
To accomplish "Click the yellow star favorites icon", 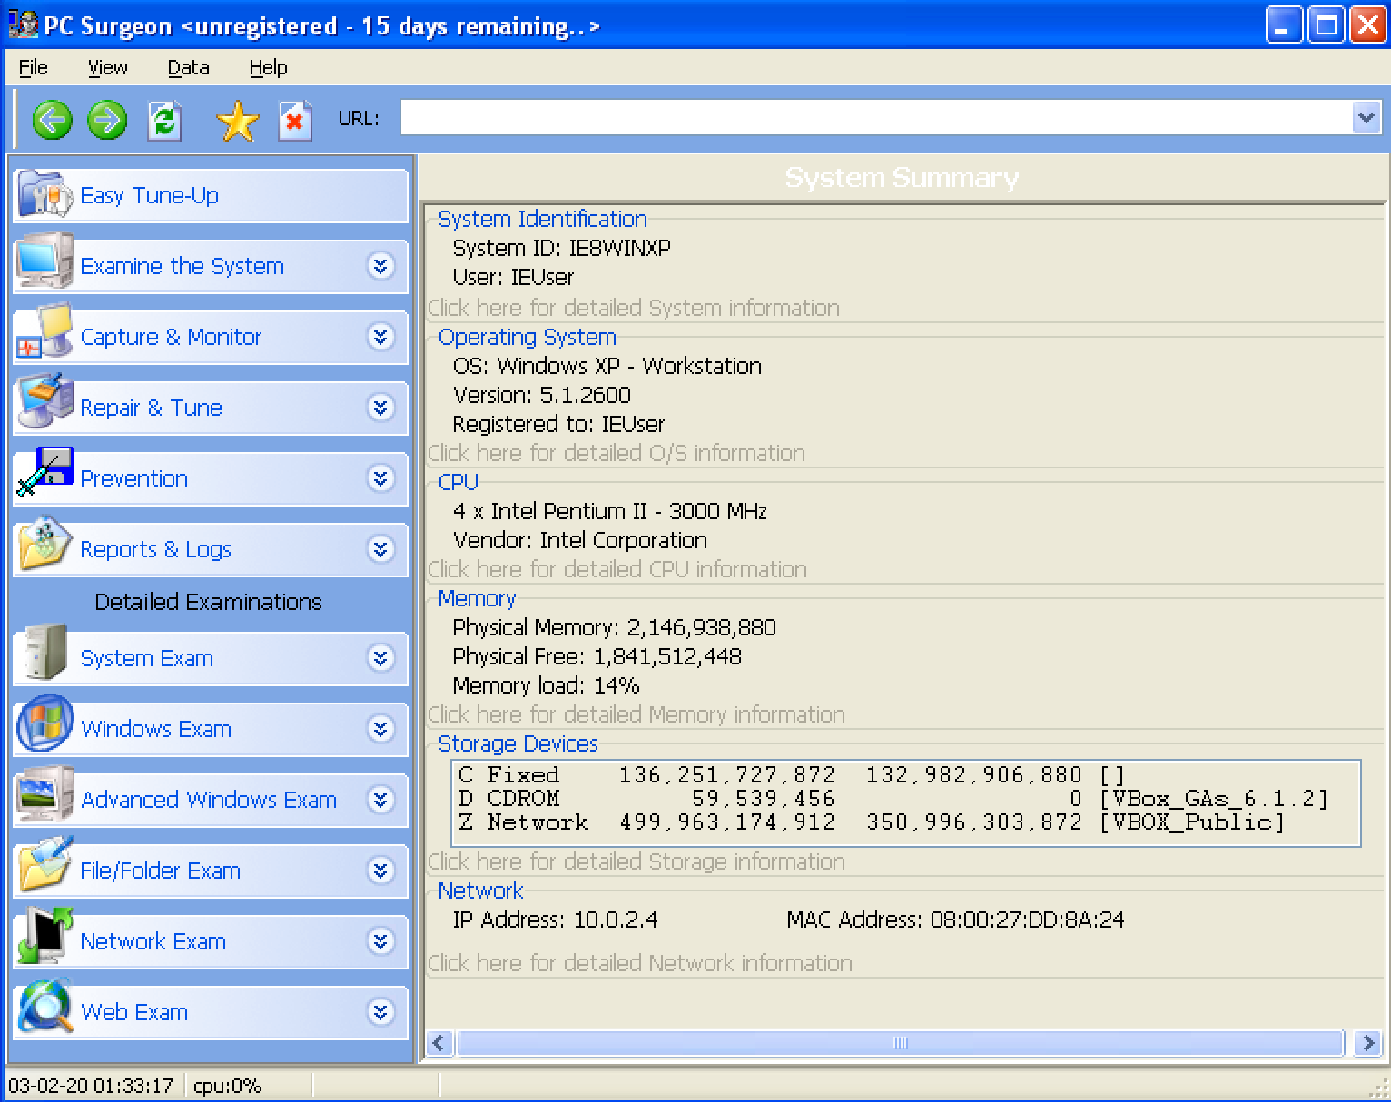I will [x=238, y=121].
